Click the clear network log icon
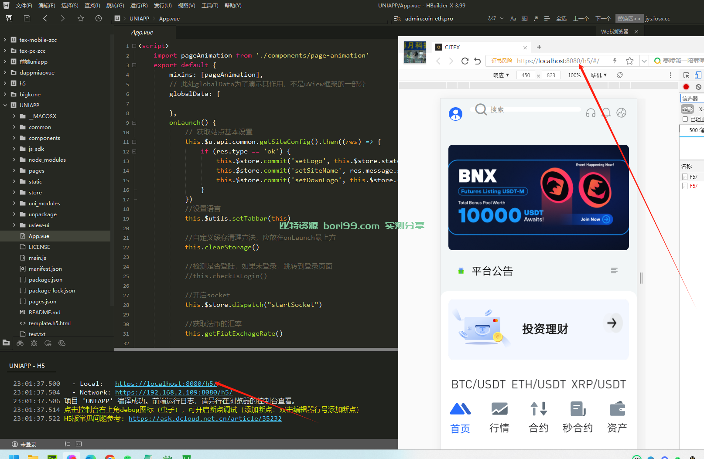The width and height of the screenshot is (704, 459). pos(698,87)
